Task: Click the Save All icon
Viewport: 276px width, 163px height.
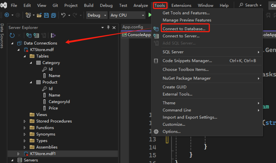Action: coord(54,15)
